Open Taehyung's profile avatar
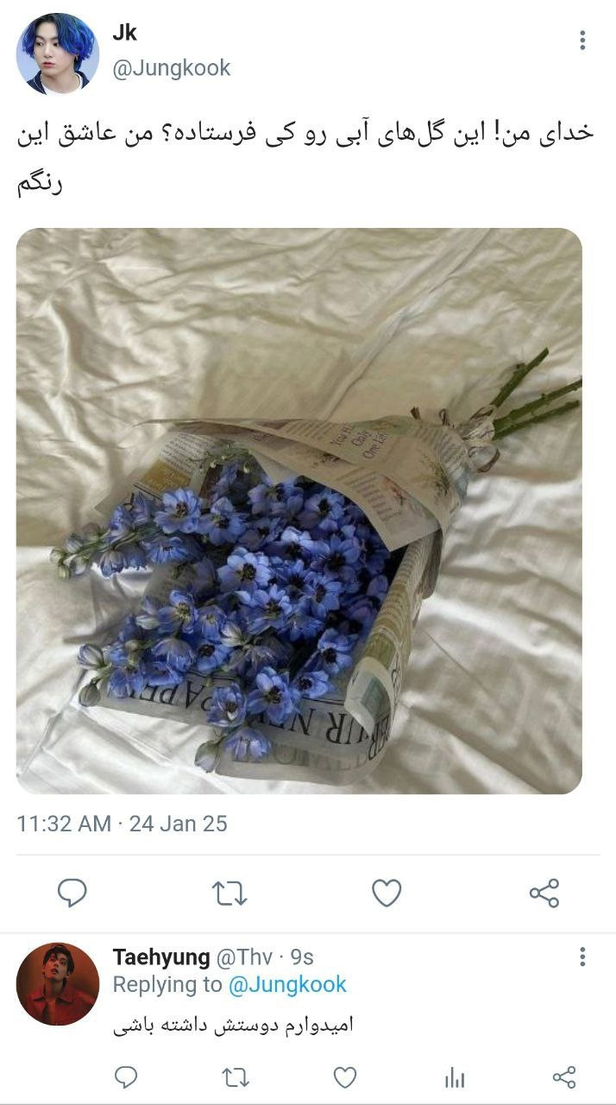The height and width of the screenshot is (1105, 616). click(57, 984)
